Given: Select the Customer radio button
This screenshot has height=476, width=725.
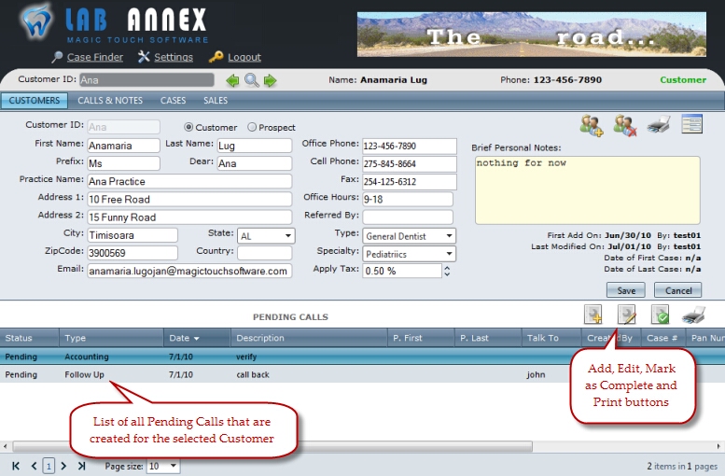Looking at the screenshot, I should (x=188, y=127).
